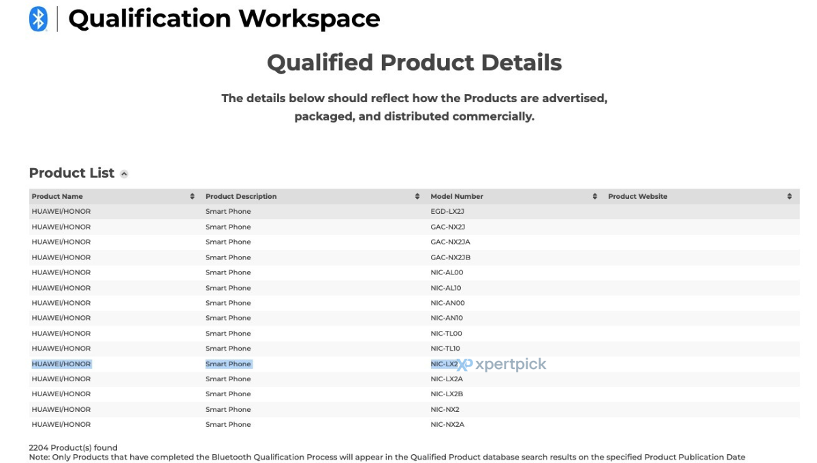
Task: Select model number NIC-AL10
Action: [446, 288]
